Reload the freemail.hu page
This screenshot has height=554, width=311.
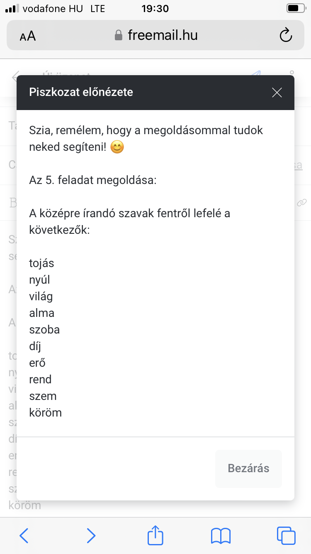click(x=286, y=35)
